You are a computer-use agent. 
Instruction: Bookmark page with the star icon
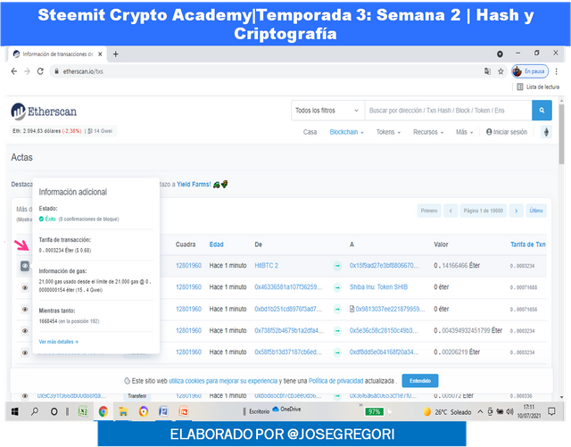501,71
